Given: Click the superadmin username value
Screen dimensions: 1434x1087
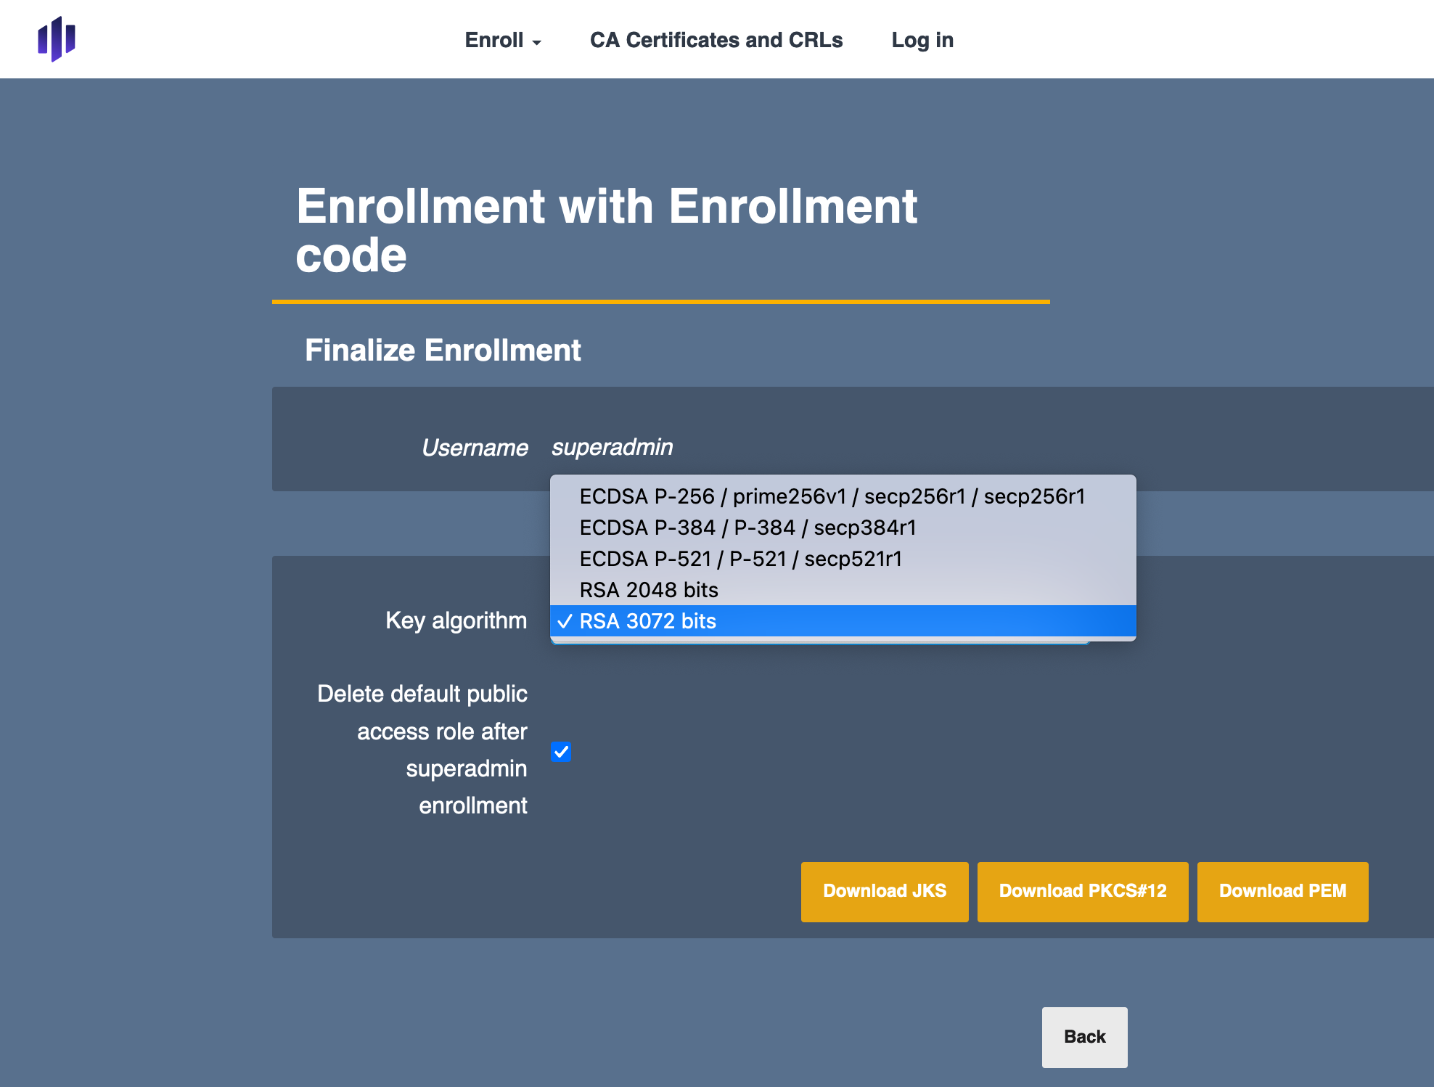Looking at the screenshot, I should 612,447.
